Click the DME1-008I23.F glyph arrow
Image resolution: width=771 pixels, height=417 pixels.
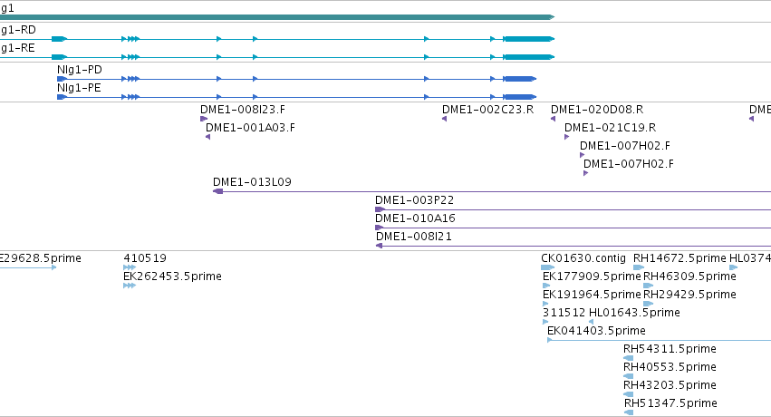pos(204,119)
